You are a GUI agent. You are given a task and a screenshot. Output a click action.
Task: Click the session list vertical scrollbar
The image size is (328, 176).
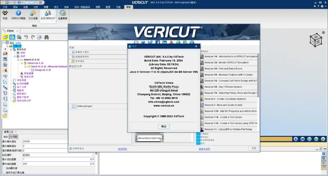pos(258,76)
